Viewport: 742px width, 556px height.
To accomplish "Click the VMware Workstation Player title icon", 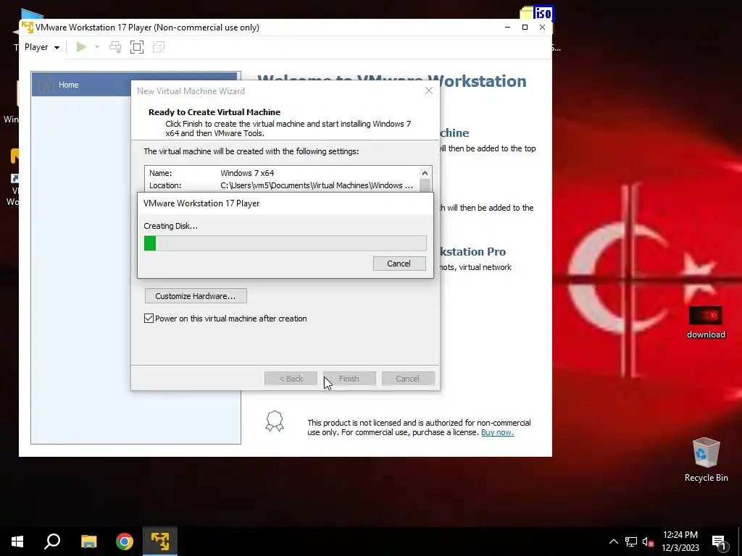I will (x=28, y=27).
